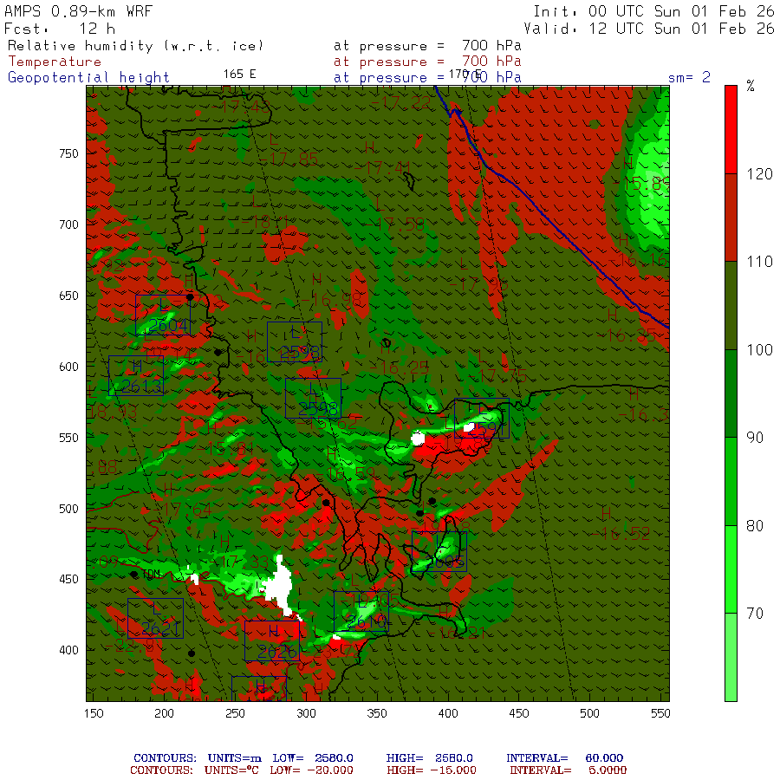Select the 'Init: 00 UTC Sun 01 Feb 26' line
The height and width of the screenshot is (780, 780).
click(653, 11)
